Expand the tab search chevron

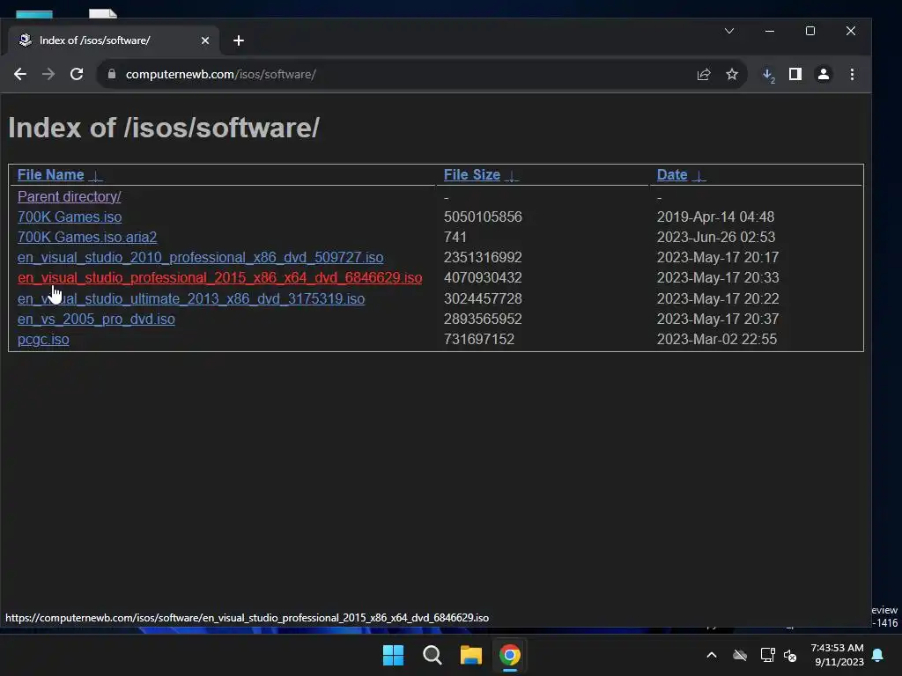coord(729,31)
